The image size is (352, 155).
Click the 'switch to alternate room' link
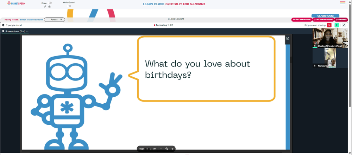click(x=32, y=20)
